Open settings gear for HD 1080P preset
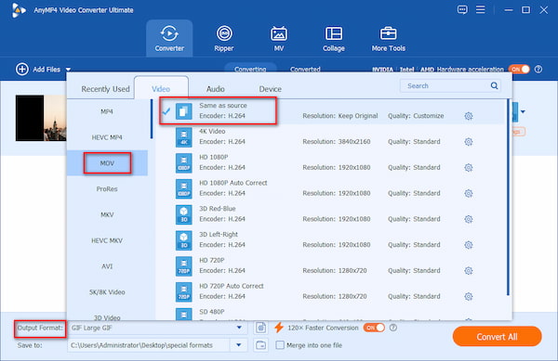Viewport: 558px width, 361px height. point(469,168)
